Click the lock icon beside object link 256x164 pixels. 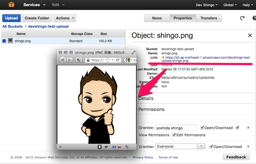coord(163,57)
